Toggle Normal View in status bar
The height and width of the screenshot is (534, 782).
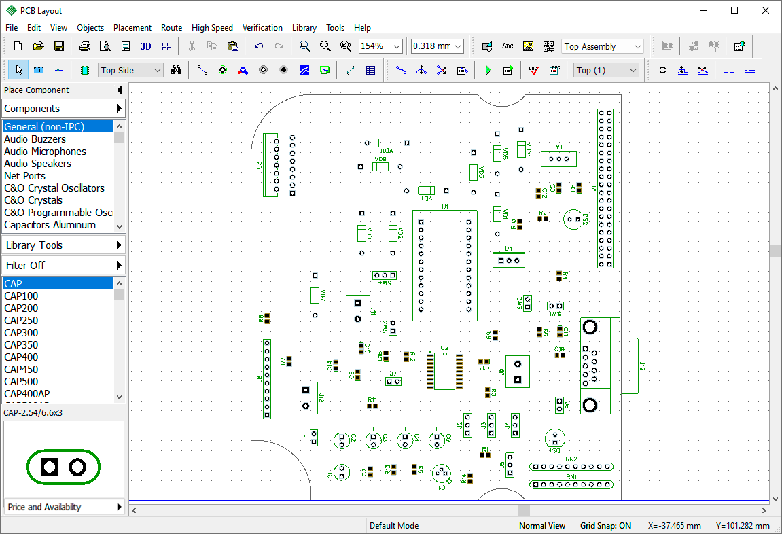tap(542, 526)
